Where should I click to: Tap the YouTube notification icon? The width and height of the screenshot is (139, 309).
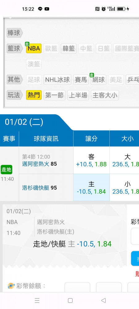(47, 9)
